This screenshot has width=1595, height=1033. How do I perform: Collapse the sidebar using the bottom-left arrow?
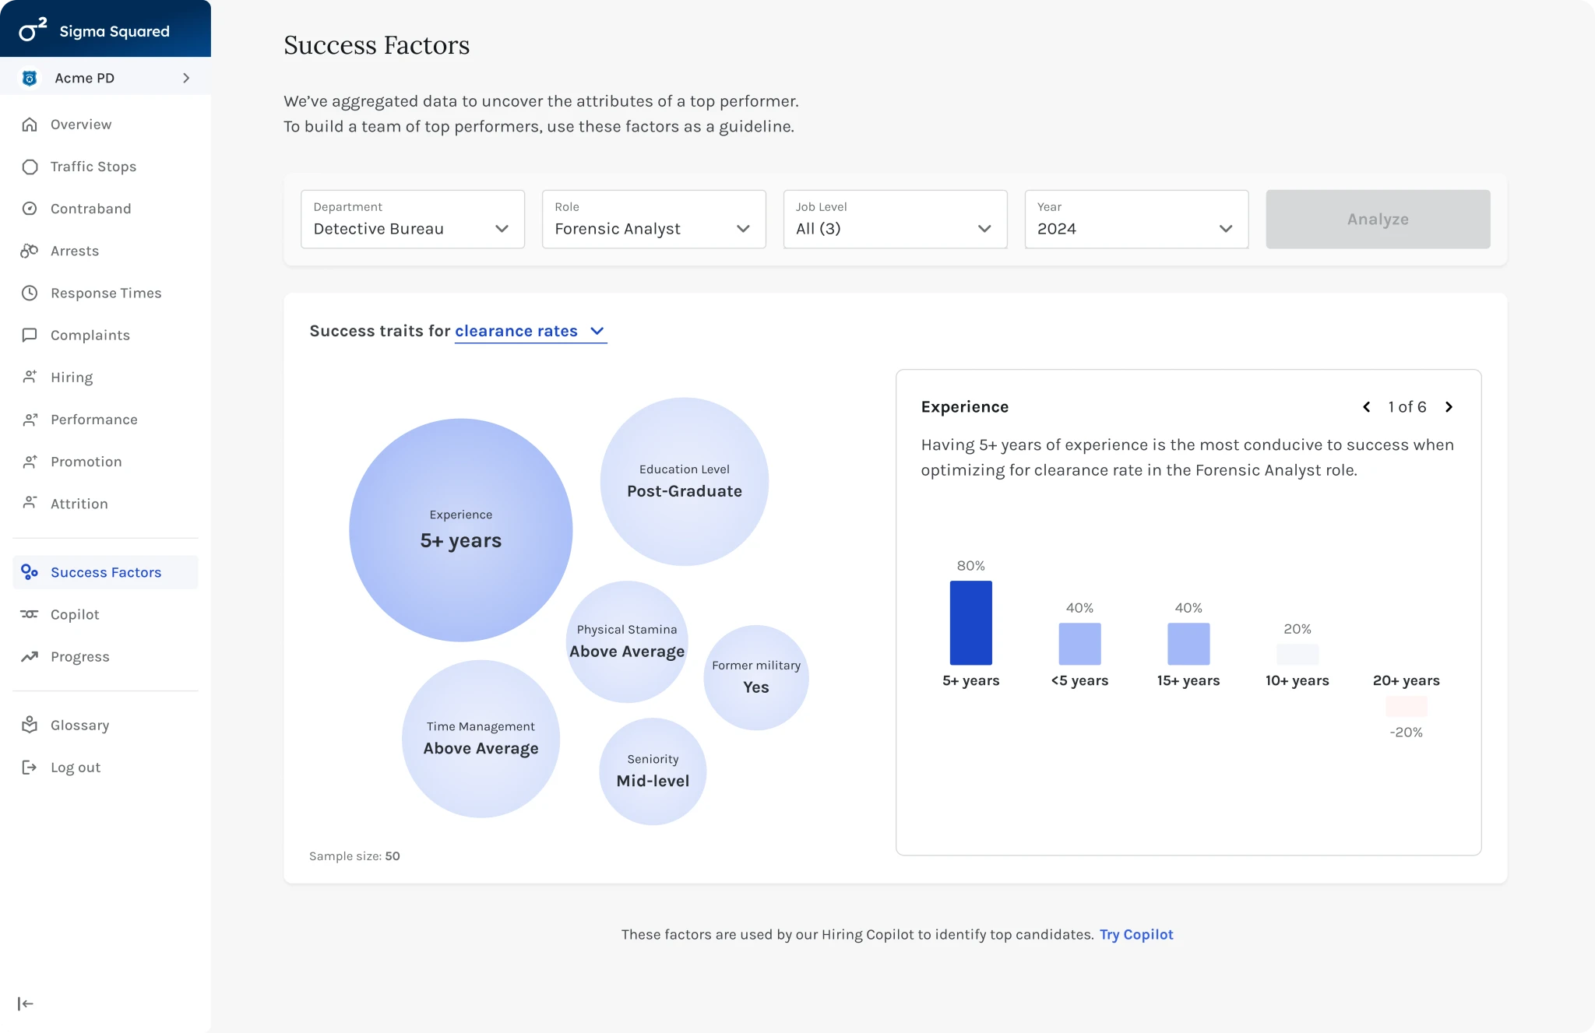click(x=26, y=1003)
